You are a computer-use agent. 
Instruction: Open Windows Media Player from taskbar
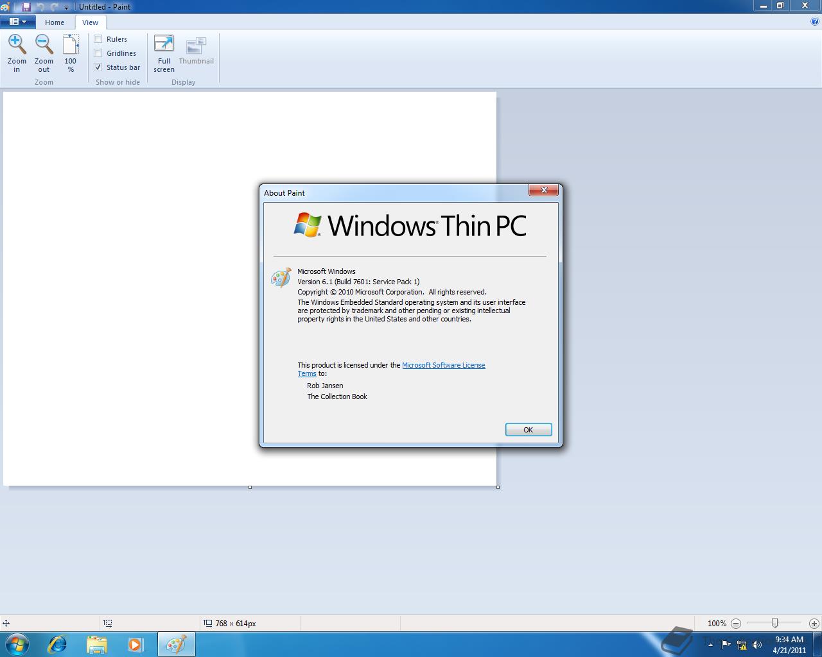136,644
